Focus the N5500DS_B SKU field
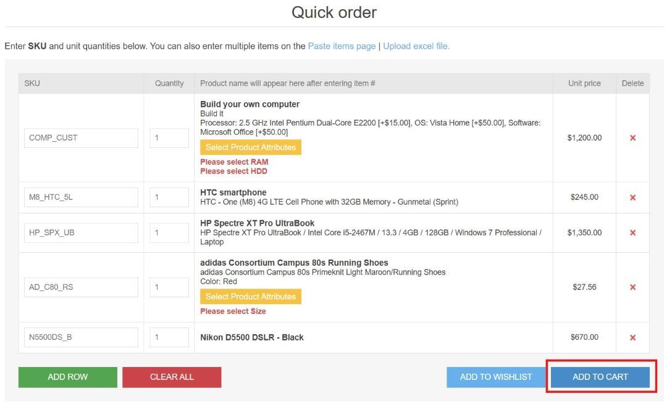 [x=82, y=337]
